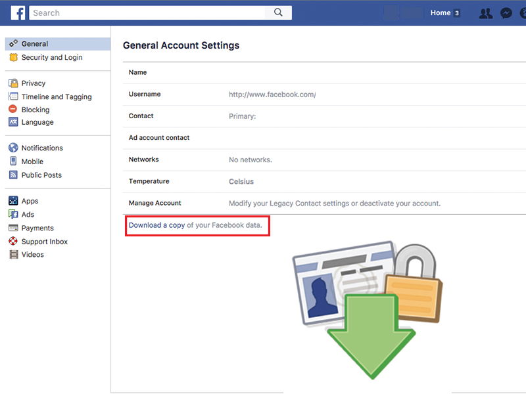Click the 'No networks.' text

tap(251, 160)
